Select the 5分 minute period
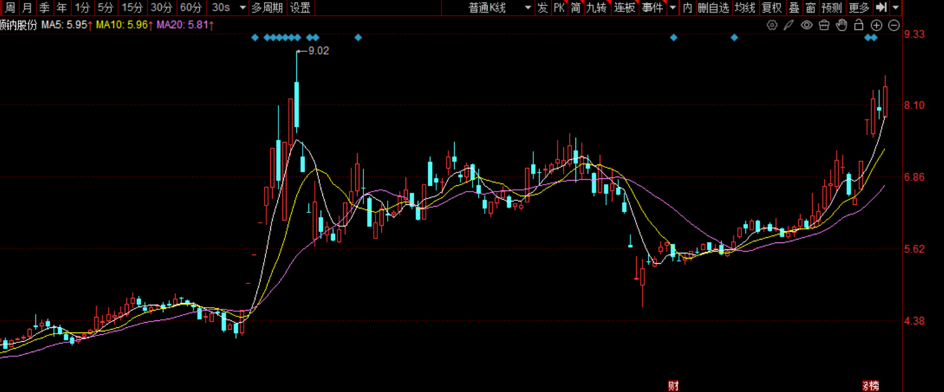The image size is (944, 392). click(x=106, y=8)
